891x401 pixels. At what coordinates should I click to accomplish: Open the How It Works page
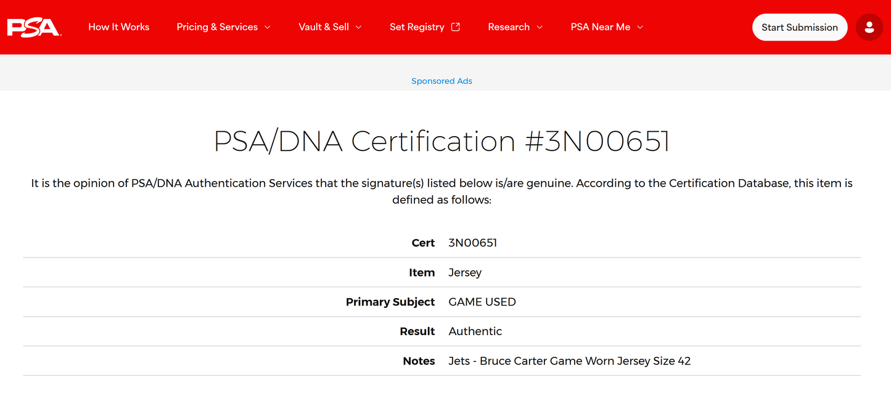[x=119, y=27]
